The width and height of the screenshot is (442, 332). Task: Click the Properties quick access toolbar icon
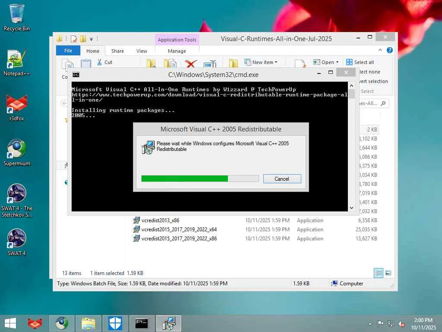(x=73, y=38)
